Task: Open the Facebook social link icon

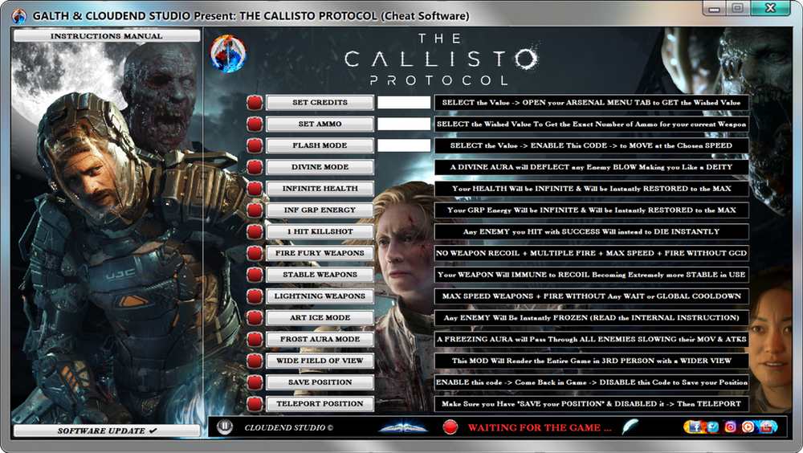Action: tap(694, 426)
